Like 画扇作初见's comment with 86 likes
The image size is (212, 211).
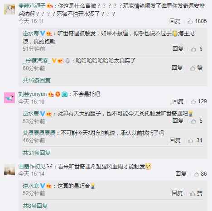pos(200,174)
